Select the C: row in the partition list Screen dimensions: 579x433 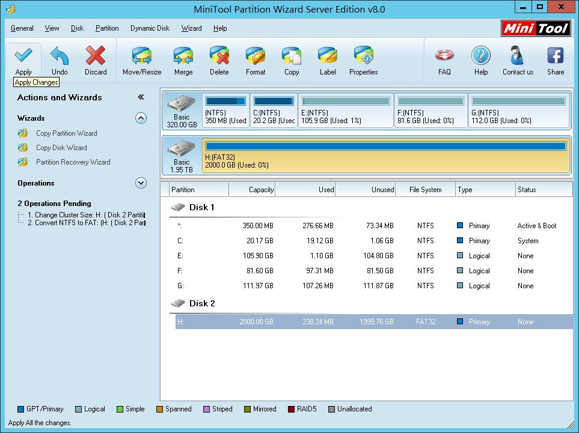click(374, 241)
